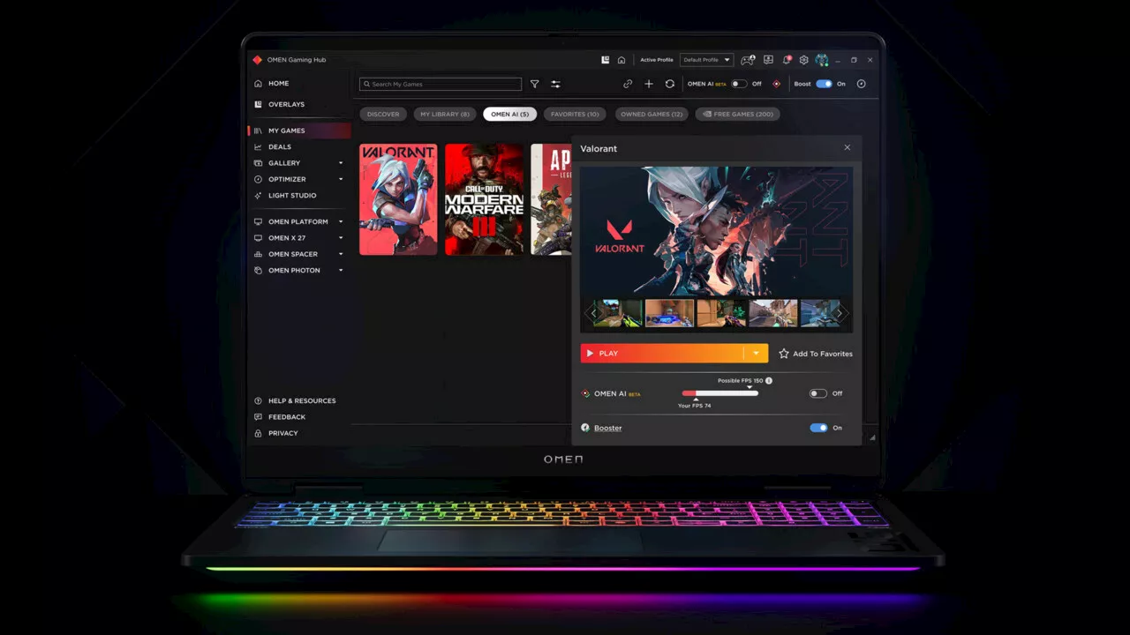Click Possible FPS info icon

769,381
